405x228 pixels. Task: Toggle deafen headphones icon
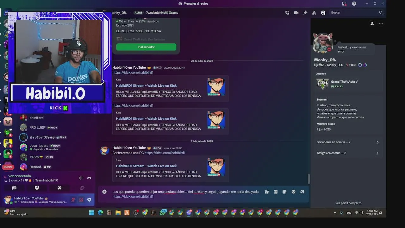pyautogui.click(x=81, y=200)
